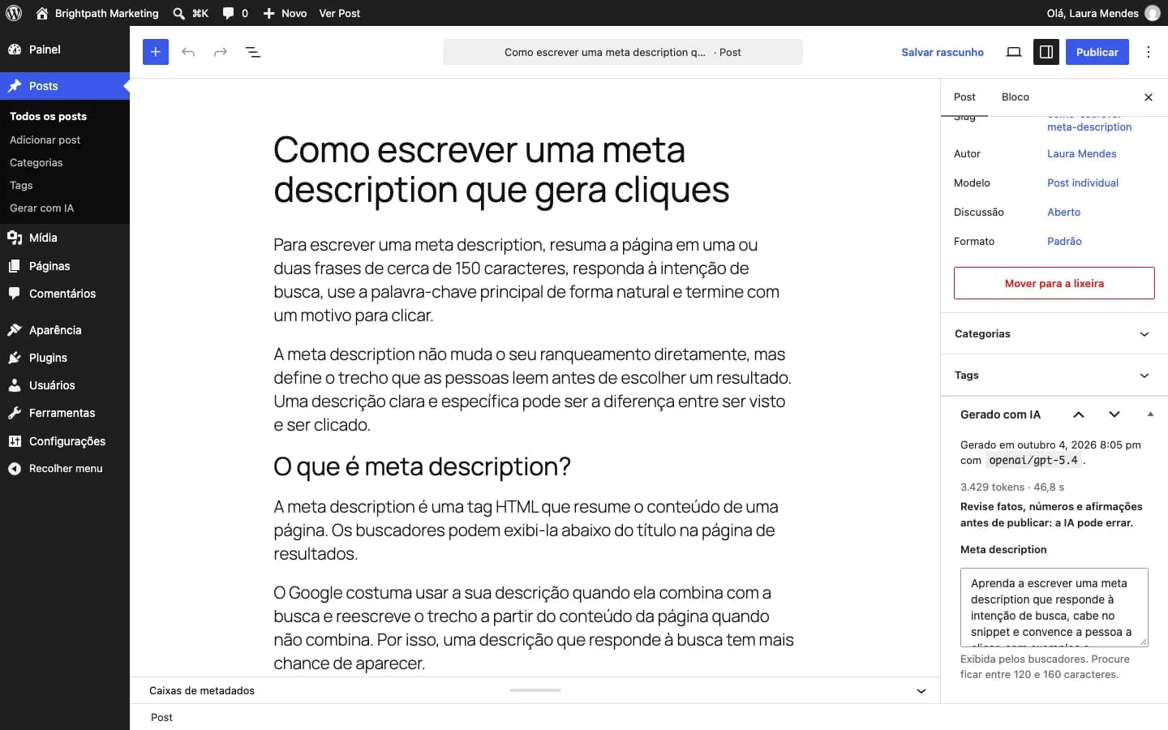Click the document title bar field

pyautogui.click(x=623, y=52)
